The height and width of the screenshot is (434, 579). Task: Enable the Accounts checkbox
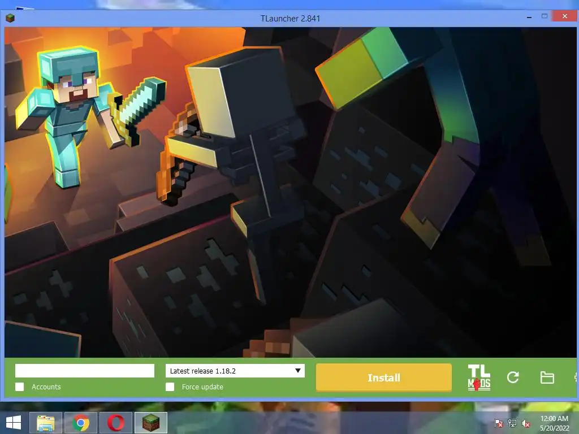20,387
